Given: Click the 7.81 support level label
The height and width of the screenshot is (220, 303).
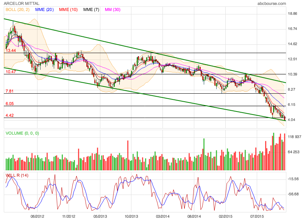Looking at the screenshot, I should click(x=9, y=91).
